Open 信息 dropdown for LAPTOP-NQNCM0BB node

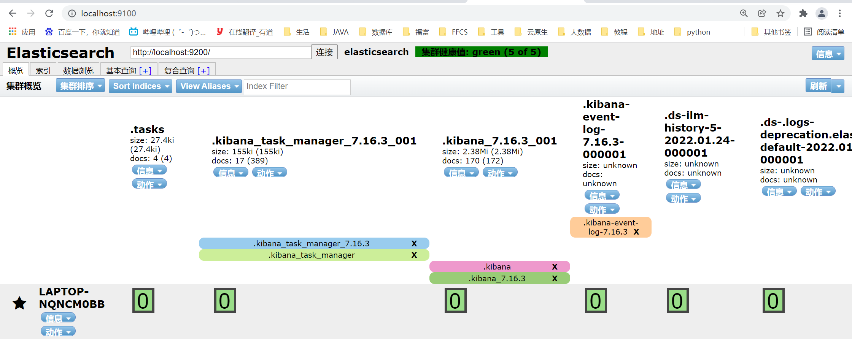(x=58, y=317)
